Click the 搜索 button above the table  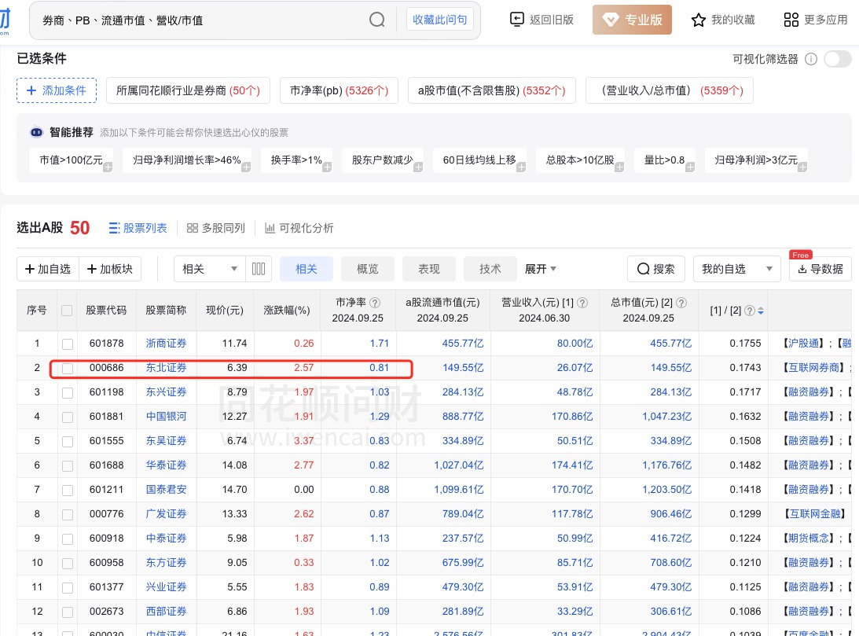click(x=656, y=269)
